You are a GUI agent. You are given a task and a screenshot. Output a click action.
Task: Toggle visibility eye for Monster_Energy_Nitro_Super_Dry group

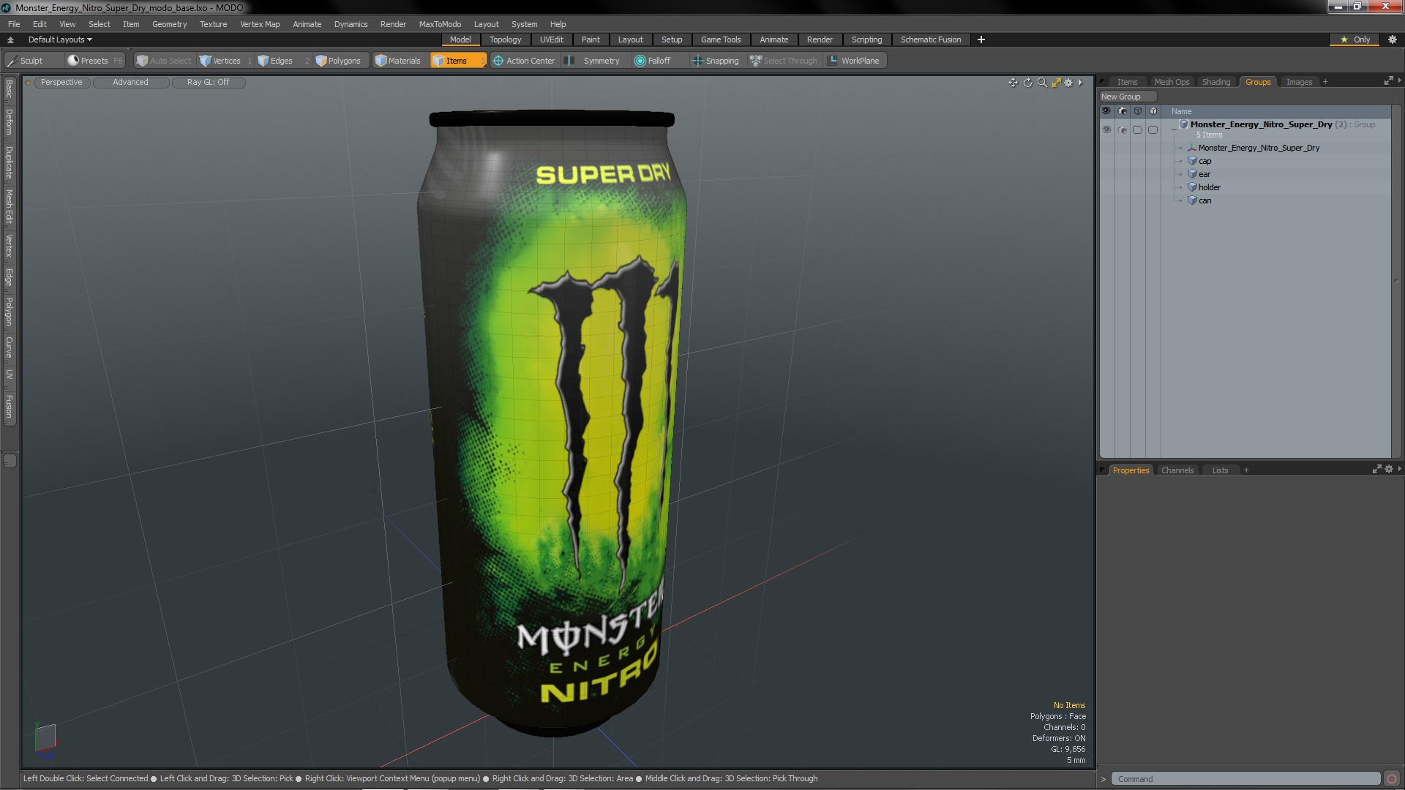click(x=1106, y=129)
